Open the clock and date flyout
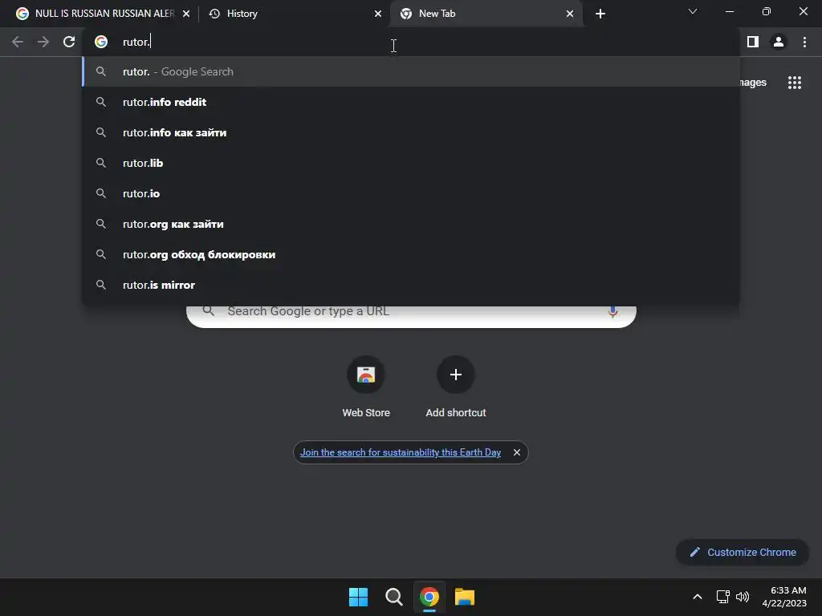 (784, 597)
